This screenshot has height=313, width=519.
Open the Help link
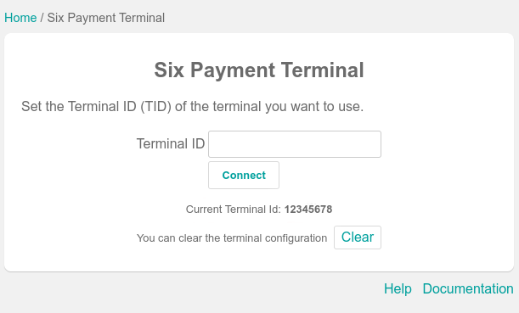coord(398,288)
